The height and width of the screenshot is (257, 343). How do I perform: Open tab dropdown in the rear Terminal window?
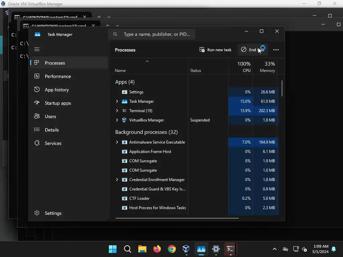coord(109,17)
